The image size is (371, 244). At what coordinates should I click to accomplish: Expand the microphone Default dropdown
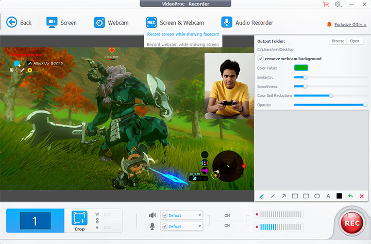tap(199, 226)
